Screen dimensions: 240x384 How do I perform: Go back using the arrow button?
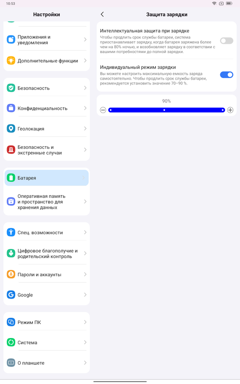[x=102, y=14]
